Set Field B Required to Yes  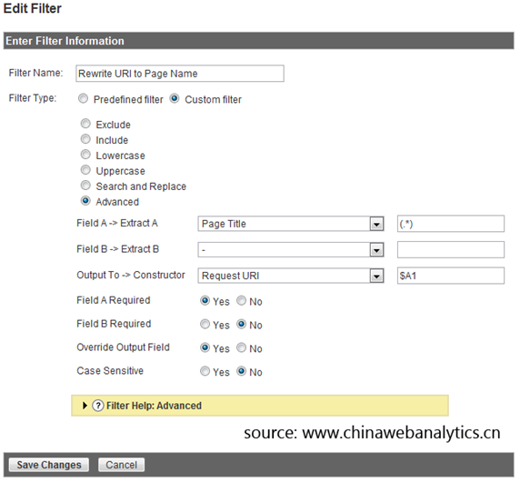point(205,324)
